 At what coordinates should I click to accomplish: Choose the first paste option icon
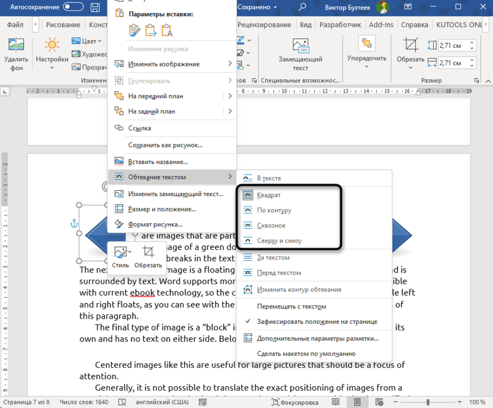[x=135, y=30]
